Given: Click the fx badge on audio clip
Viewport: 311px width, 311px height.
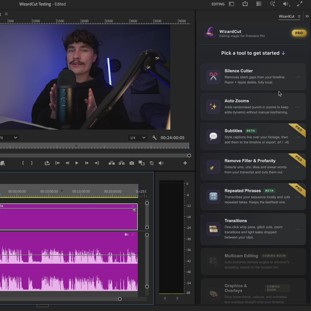Looking at the screenshot, I should 133,235.
